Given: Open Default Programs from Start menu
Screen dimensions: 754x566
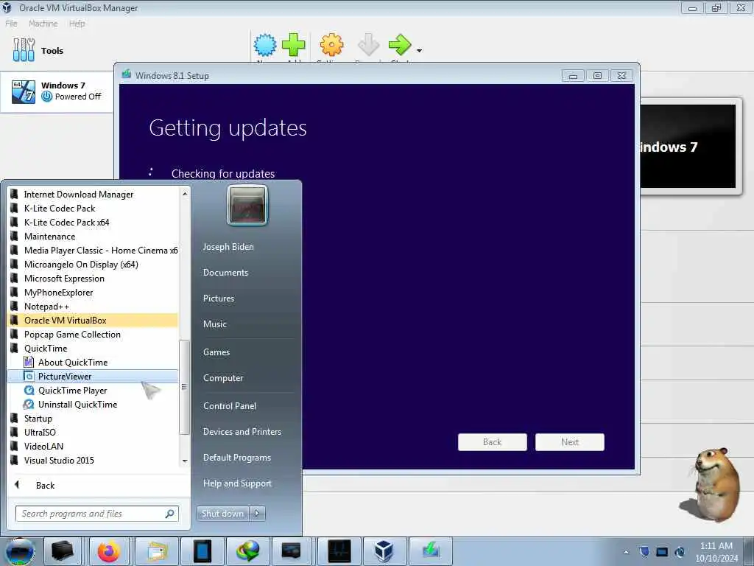Looking at the screenshot, I should pos(236,458).
